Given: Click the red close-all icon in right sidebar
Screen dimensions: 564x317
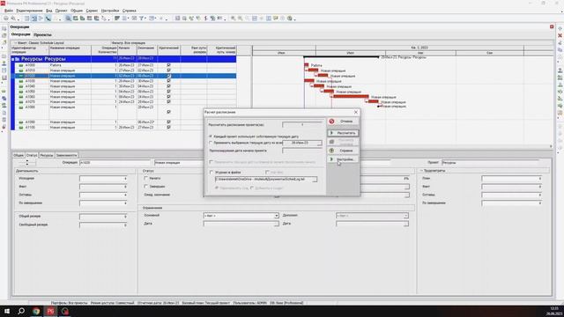Looking at the screenshot, I should 560,35.
